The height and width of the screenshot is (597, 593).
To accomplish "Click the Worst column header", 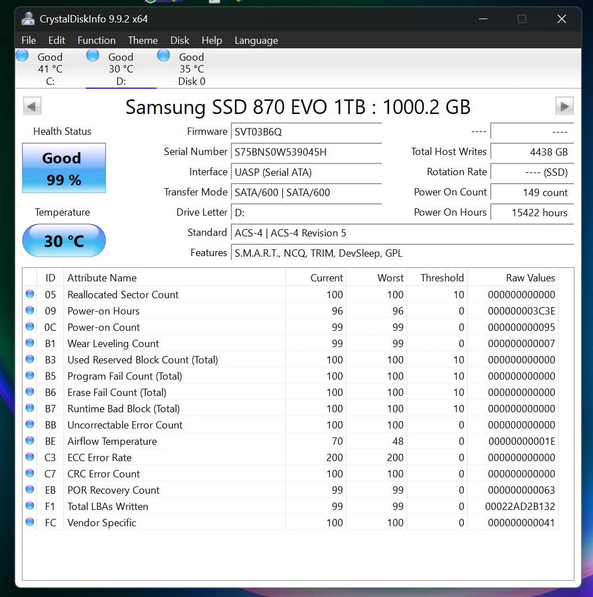I will [376, 277].
